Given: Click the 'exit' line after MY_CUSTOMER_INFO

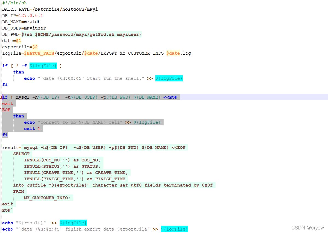Looking at the screenshot, I should coord(8,204).
